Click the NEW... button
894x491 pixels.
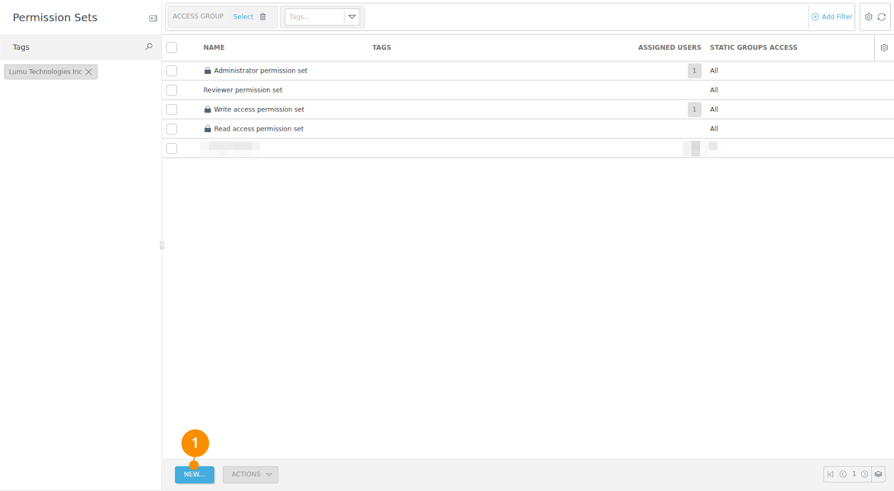194,474
